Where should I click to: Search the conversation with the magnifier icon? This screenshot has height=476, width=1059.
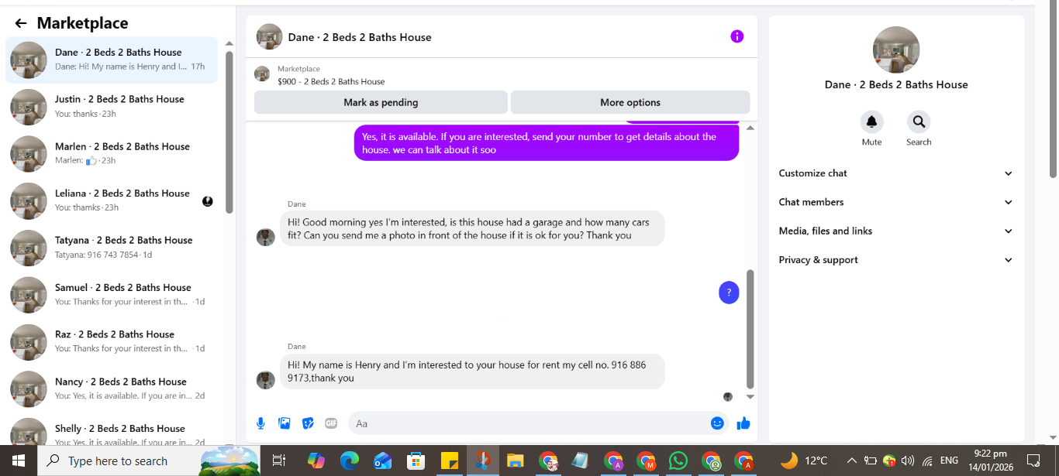pos(919,122)
